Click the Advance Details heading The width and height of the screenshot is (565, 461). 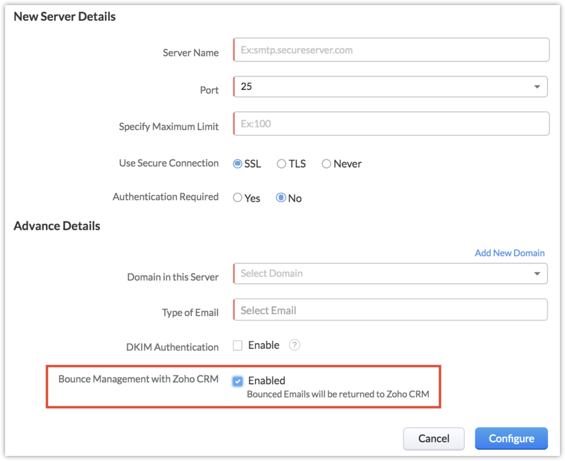click(x=57, y=226)
